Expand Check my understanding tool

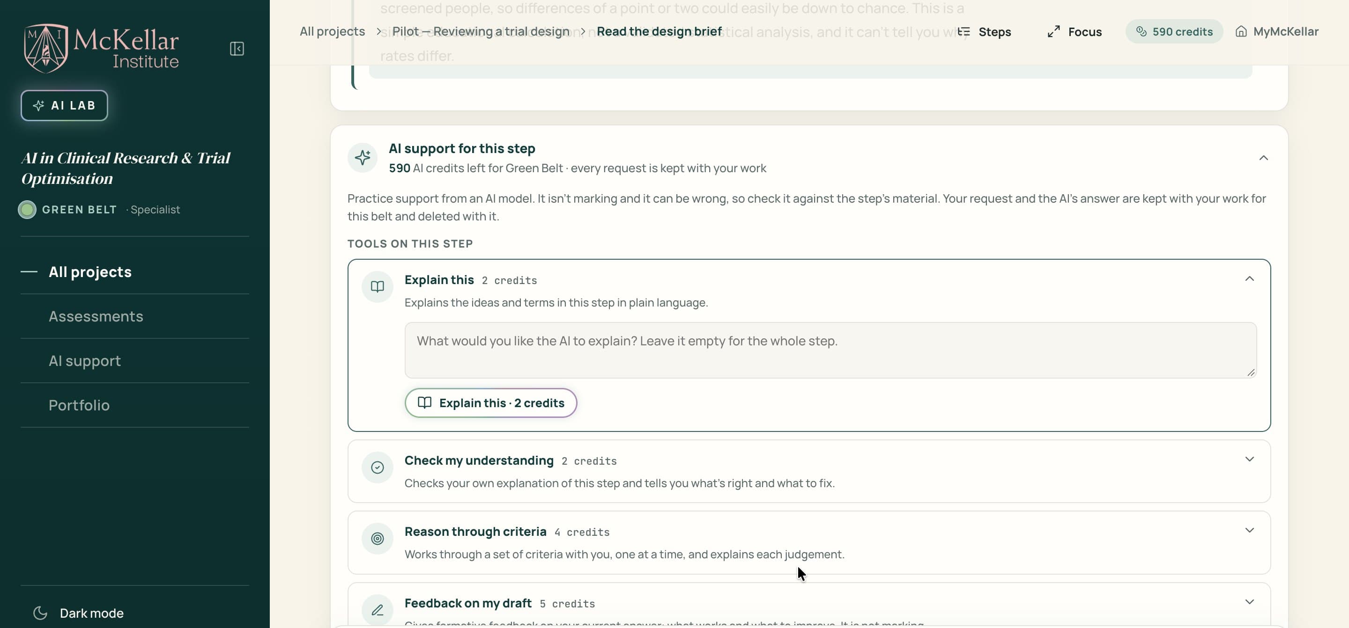click(x=1249, y=459)
